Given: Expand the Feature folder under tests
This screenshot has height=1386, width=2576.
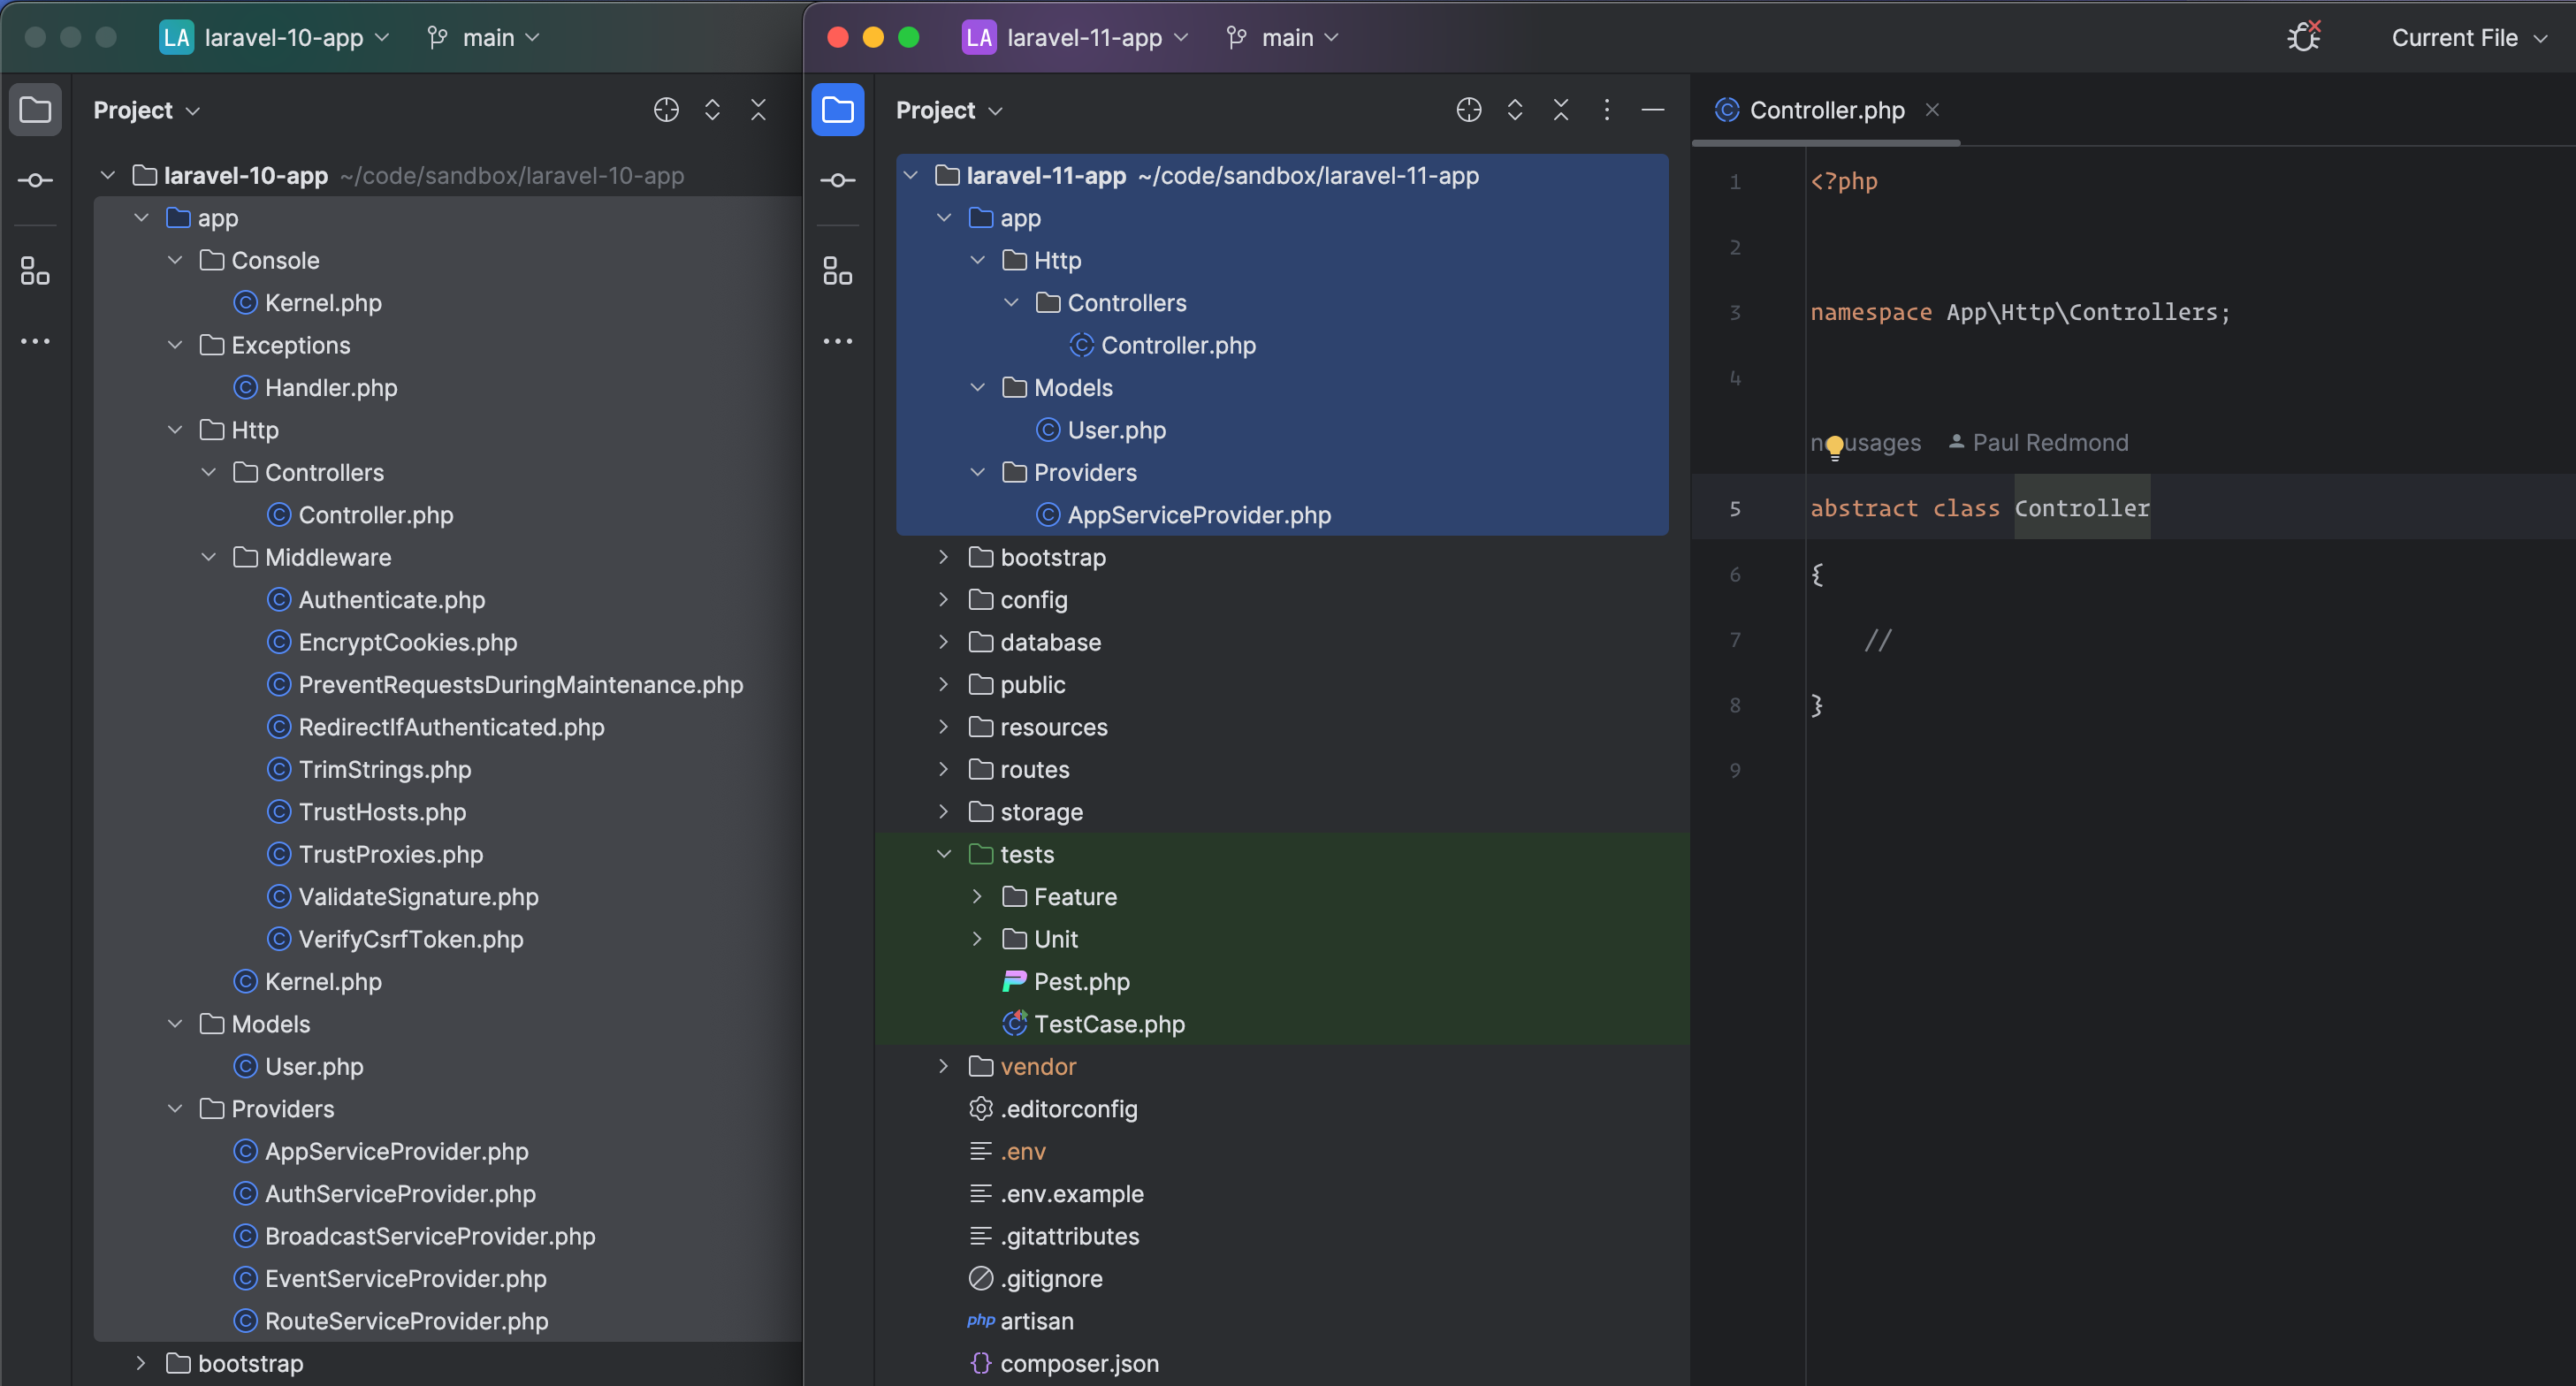Looking at the screenshot, I should point(977,896).
